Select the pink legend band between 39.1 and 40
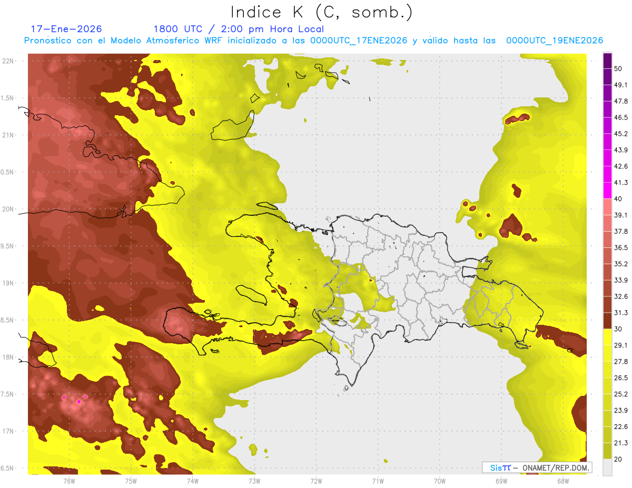The image size is (632, 488). click(x=607, y=207)
